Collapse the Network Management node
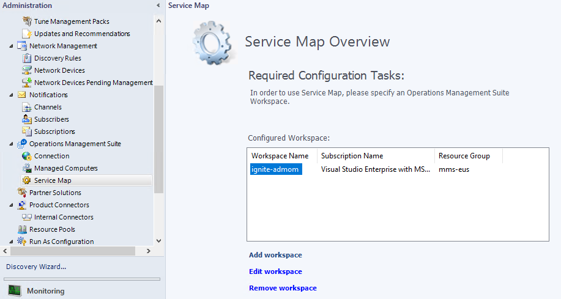 tap(11, 46)
